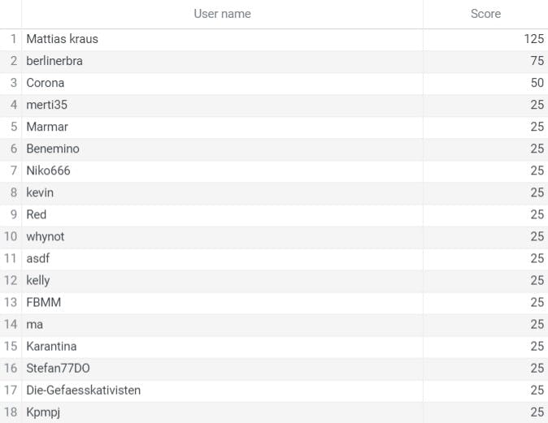Sort by the User name column header
The width and height of the screenshot is (548, 423).
(222, 14)
